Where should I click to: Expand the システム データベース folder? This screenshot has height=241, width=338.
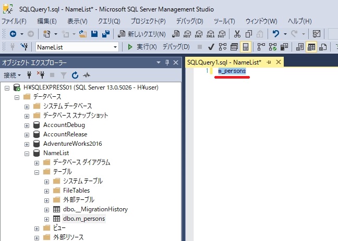[27, 107]
